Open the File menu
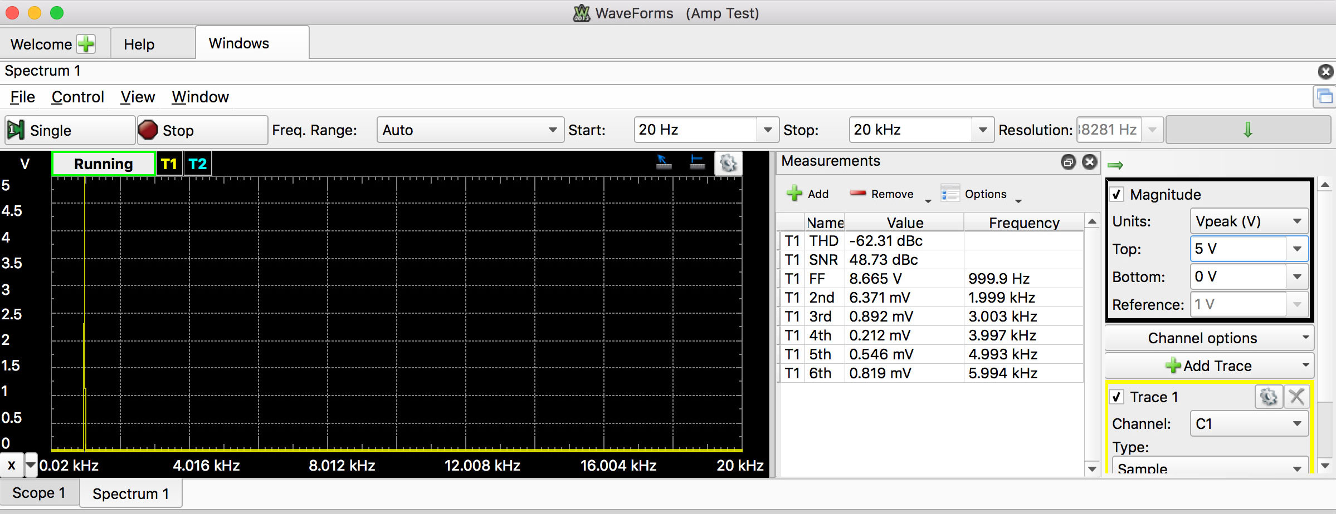This screenshot has height=514, width=1336. (22, 97)
